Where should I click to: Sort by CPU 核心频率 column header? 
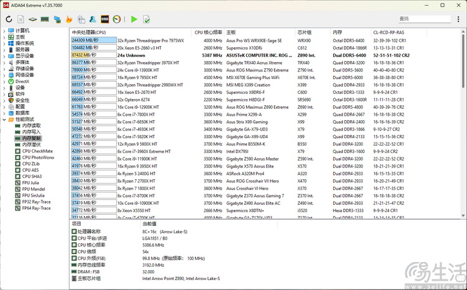(207, 32)
